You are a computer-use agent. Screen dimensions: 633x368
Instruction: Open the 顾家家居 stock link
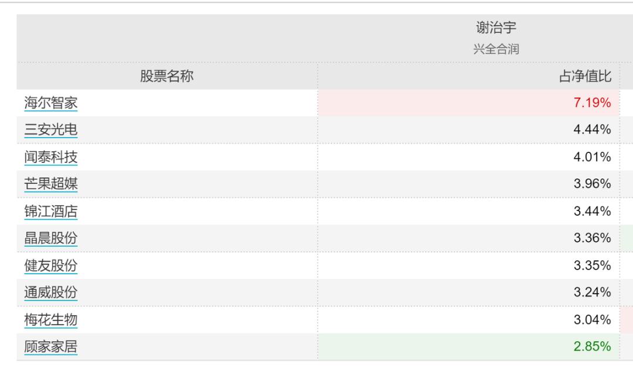pyautogui.click(x=51, y=346)
